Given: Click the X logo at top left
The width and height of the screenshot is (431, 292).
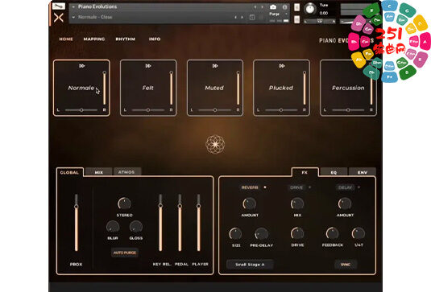Looking at the screenshot, I should [x=59, y=18].
